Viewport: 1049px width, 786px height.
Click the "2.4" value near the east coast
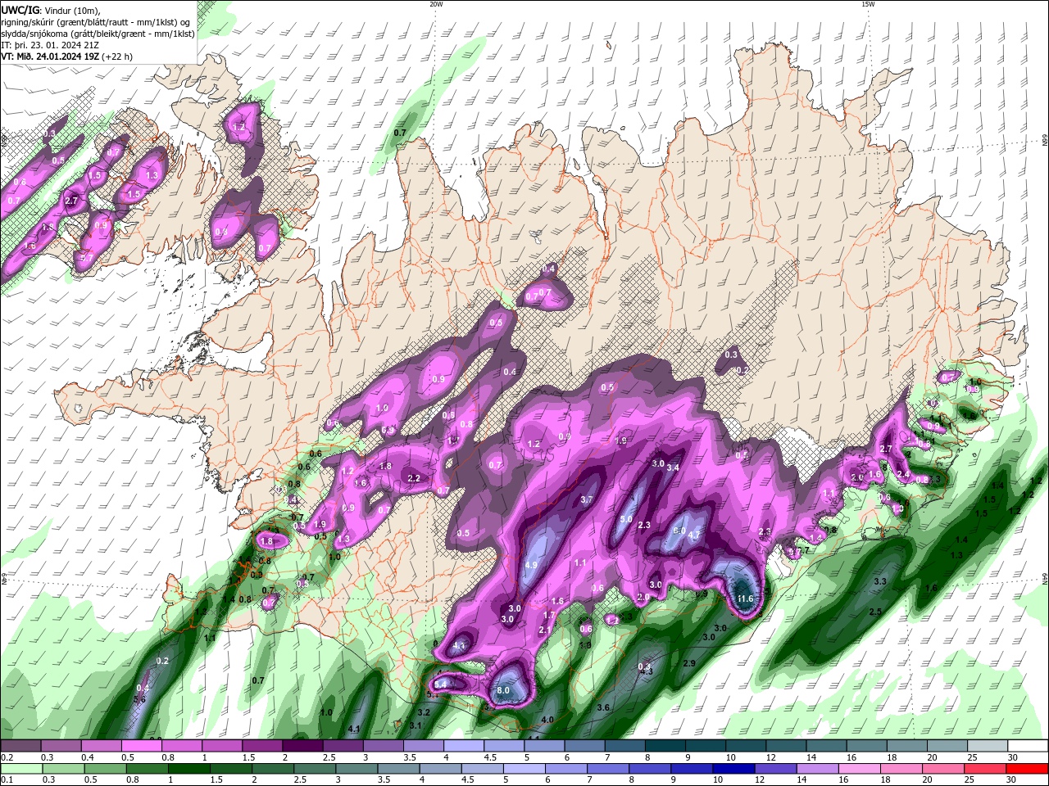point(903,474)
